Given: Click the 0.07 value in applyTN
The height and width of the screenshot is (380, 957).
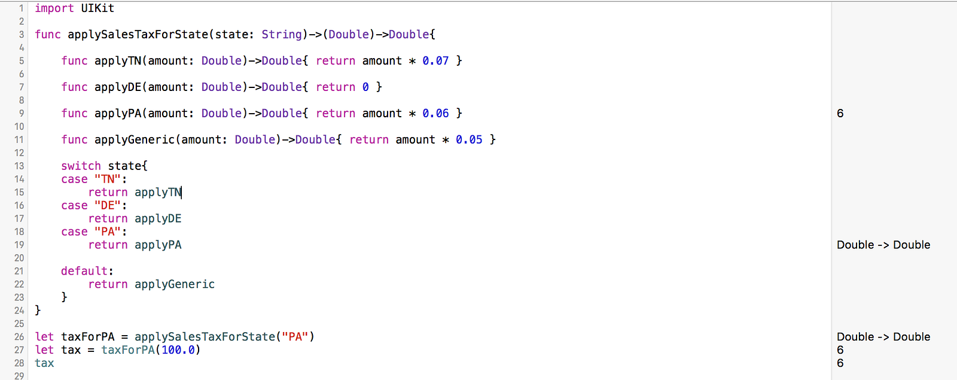Looking at the screenshot, I should point(435,61).
